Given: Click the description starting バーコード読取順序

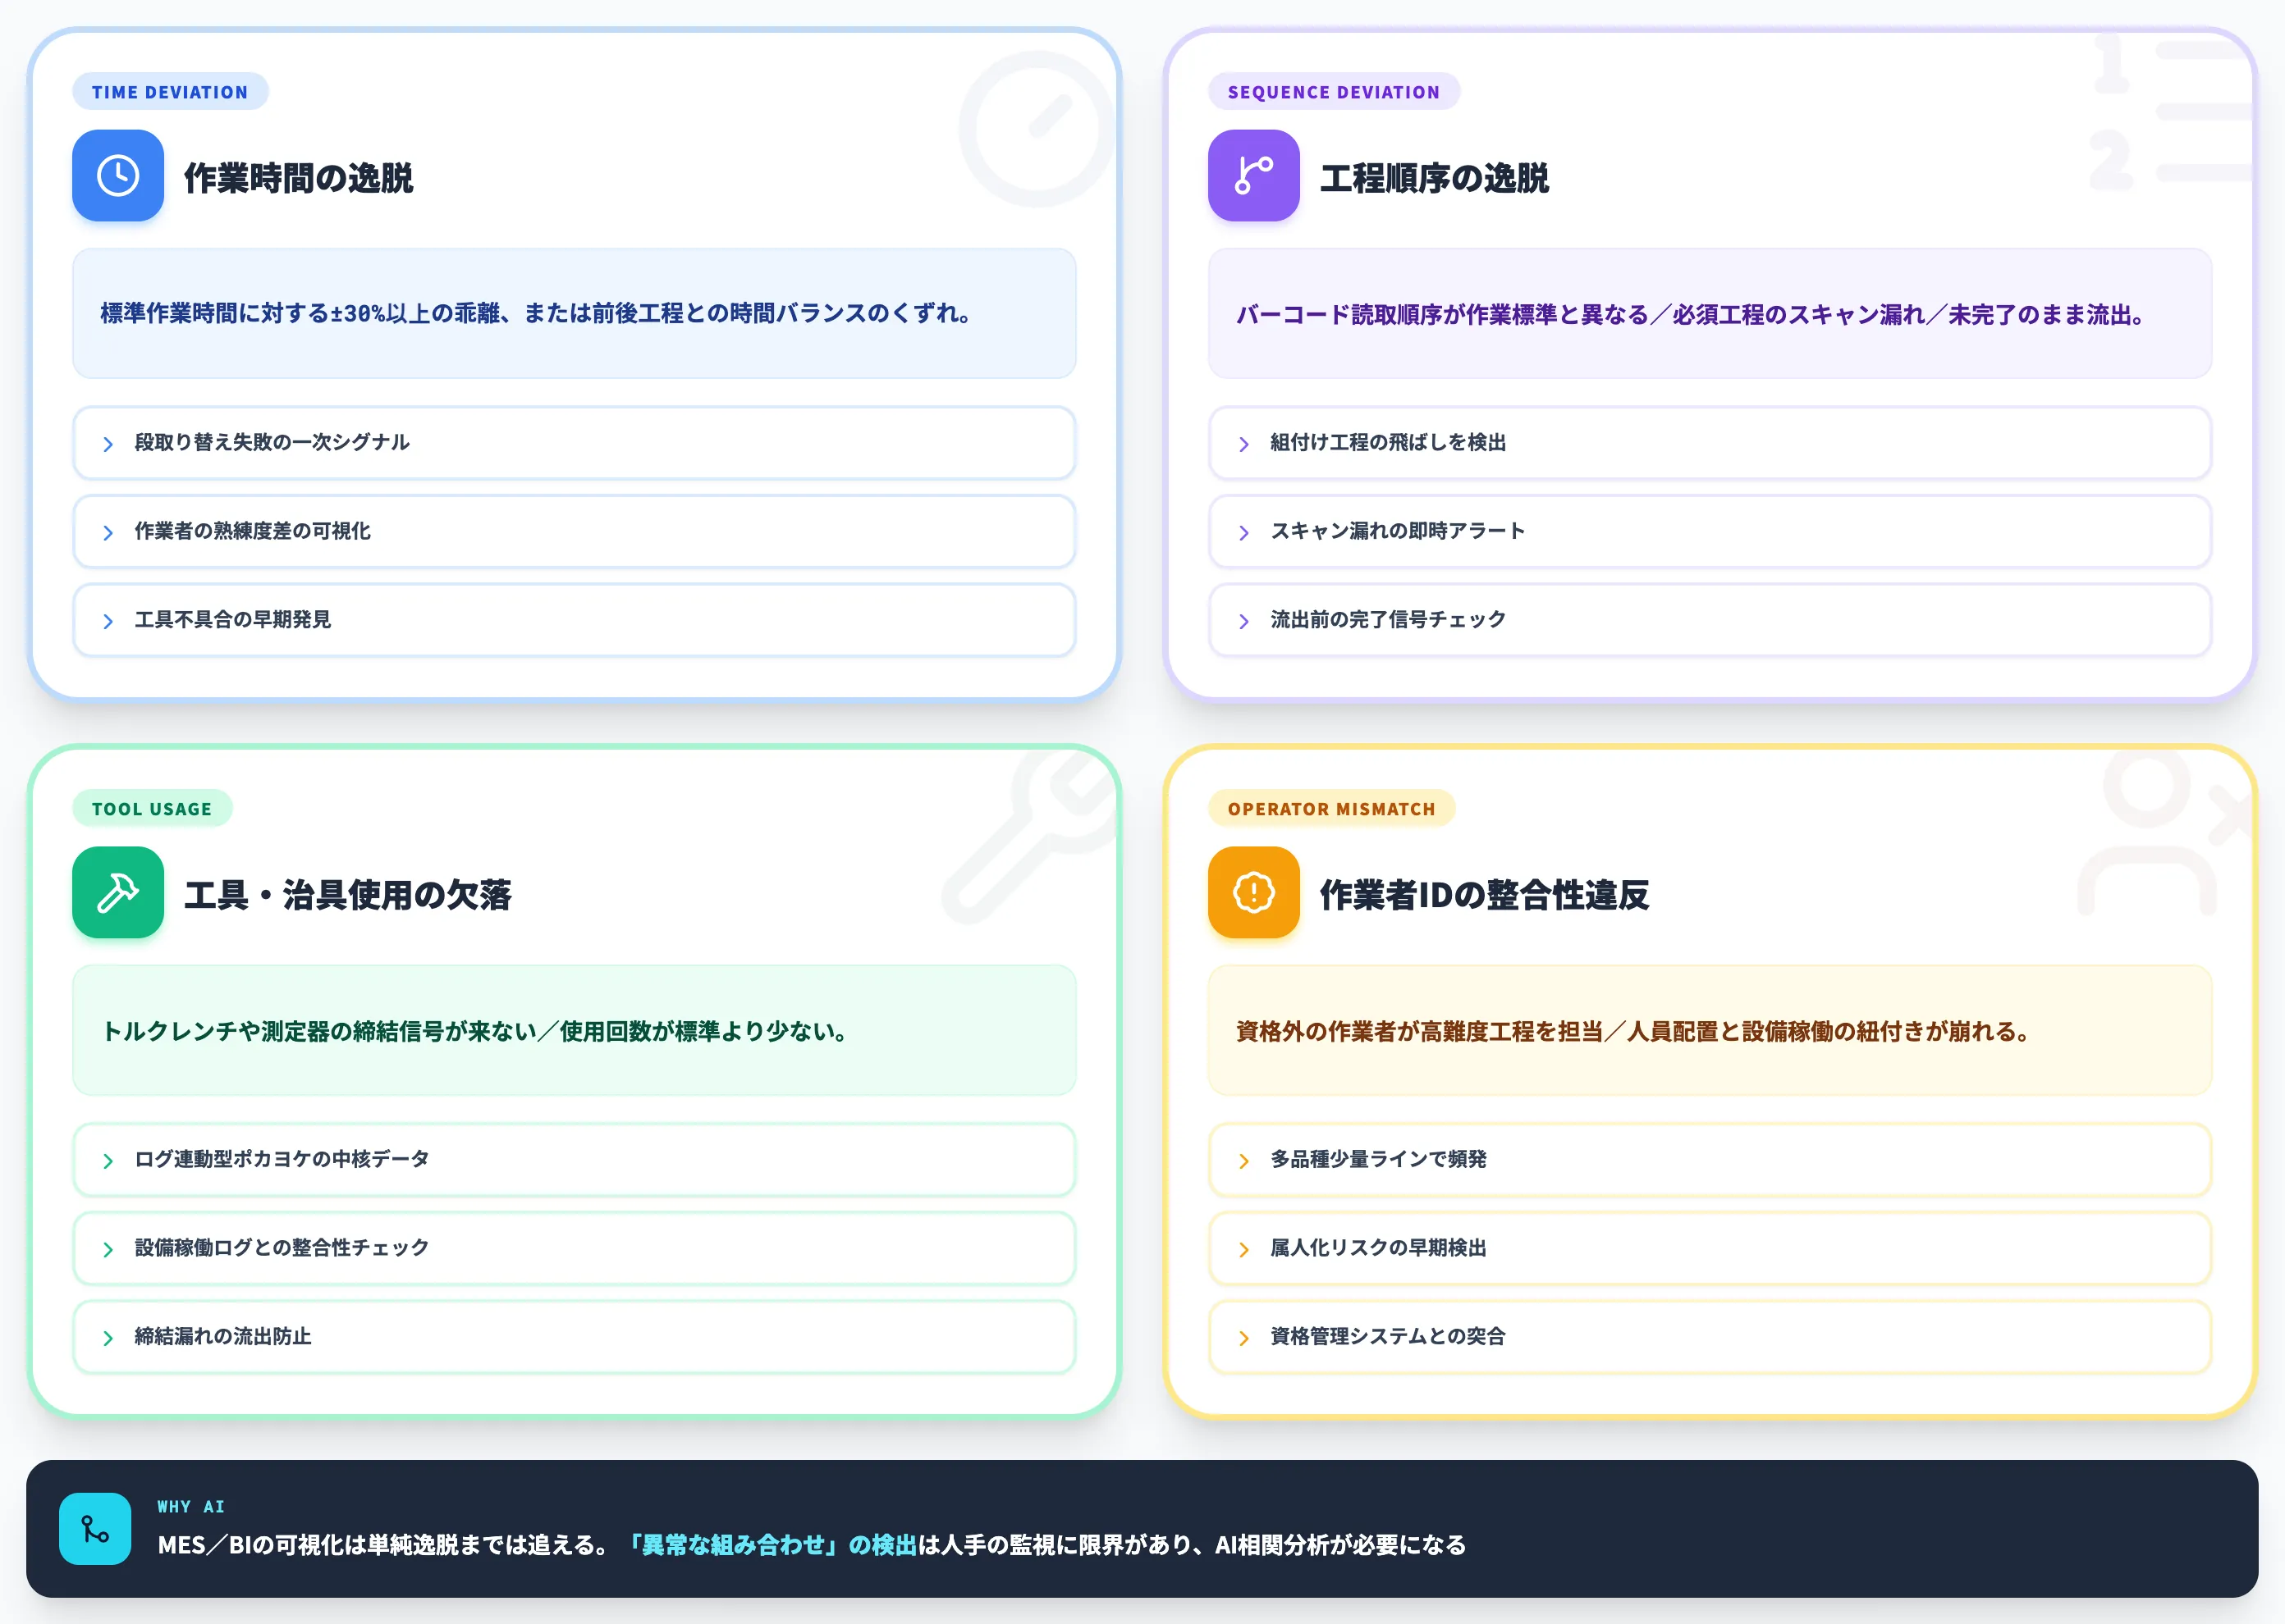Looking at the screenshot, I should pyautogui.click(x=1691, y=314).
